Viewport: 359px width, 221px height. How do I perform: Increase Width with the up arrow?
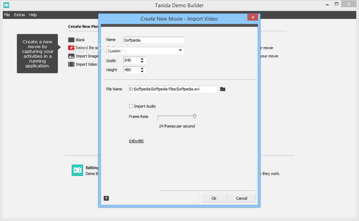[x=142, y=59]
